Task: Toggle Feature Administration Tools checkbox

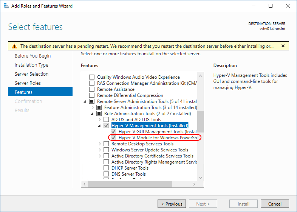Action: [x=99, y=108]
